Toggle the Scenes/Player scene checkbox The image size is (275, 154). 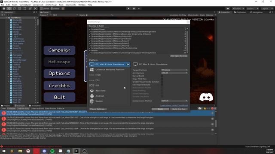click(90, 30)
